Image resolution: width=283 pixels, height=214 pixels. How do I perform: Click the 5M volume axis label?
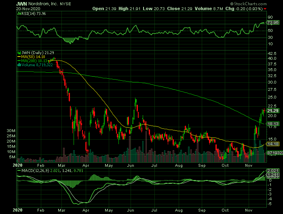[x=12, y=157]
